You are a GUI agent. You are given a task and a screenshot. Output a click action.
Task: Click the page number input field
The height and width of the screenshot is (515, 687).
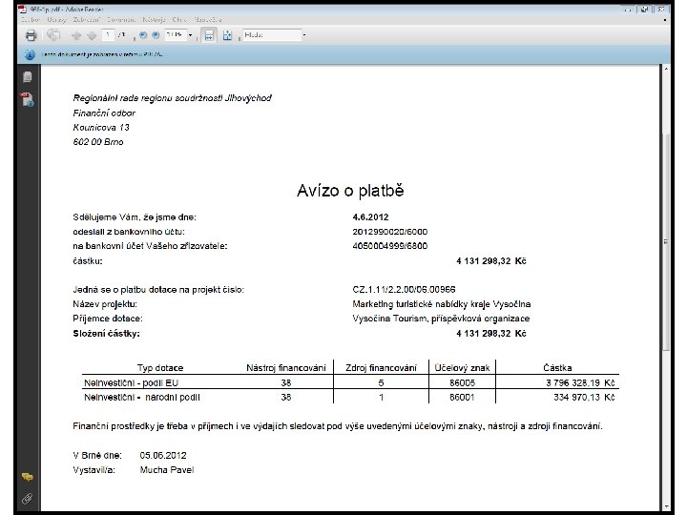click(108, 35)
